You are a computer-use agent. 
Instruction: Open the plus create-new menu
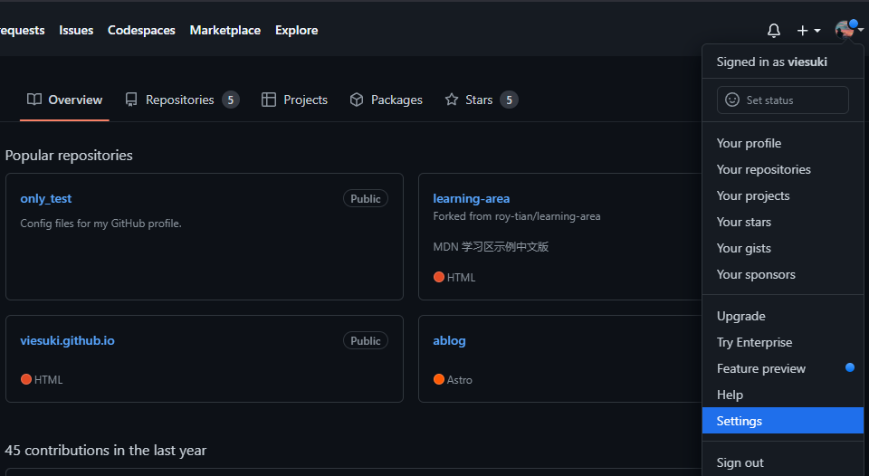pos(808,31)
